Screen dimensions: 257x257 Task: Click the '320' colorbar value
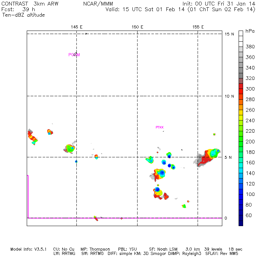[x=250, y=78]
